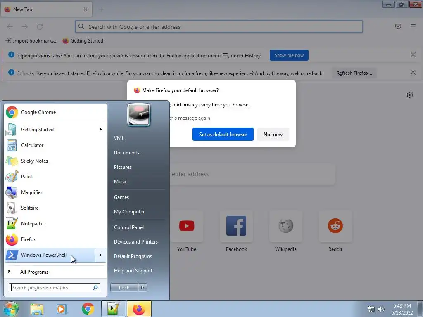Close the New Tab tab
The width and height of the screenshot is (423, 317).
coord(86,9)
